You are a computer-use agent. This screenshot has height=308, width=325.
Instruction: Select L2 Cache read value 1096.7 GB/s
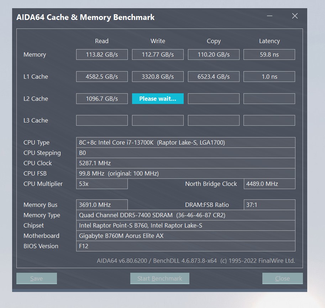point(102,99)
